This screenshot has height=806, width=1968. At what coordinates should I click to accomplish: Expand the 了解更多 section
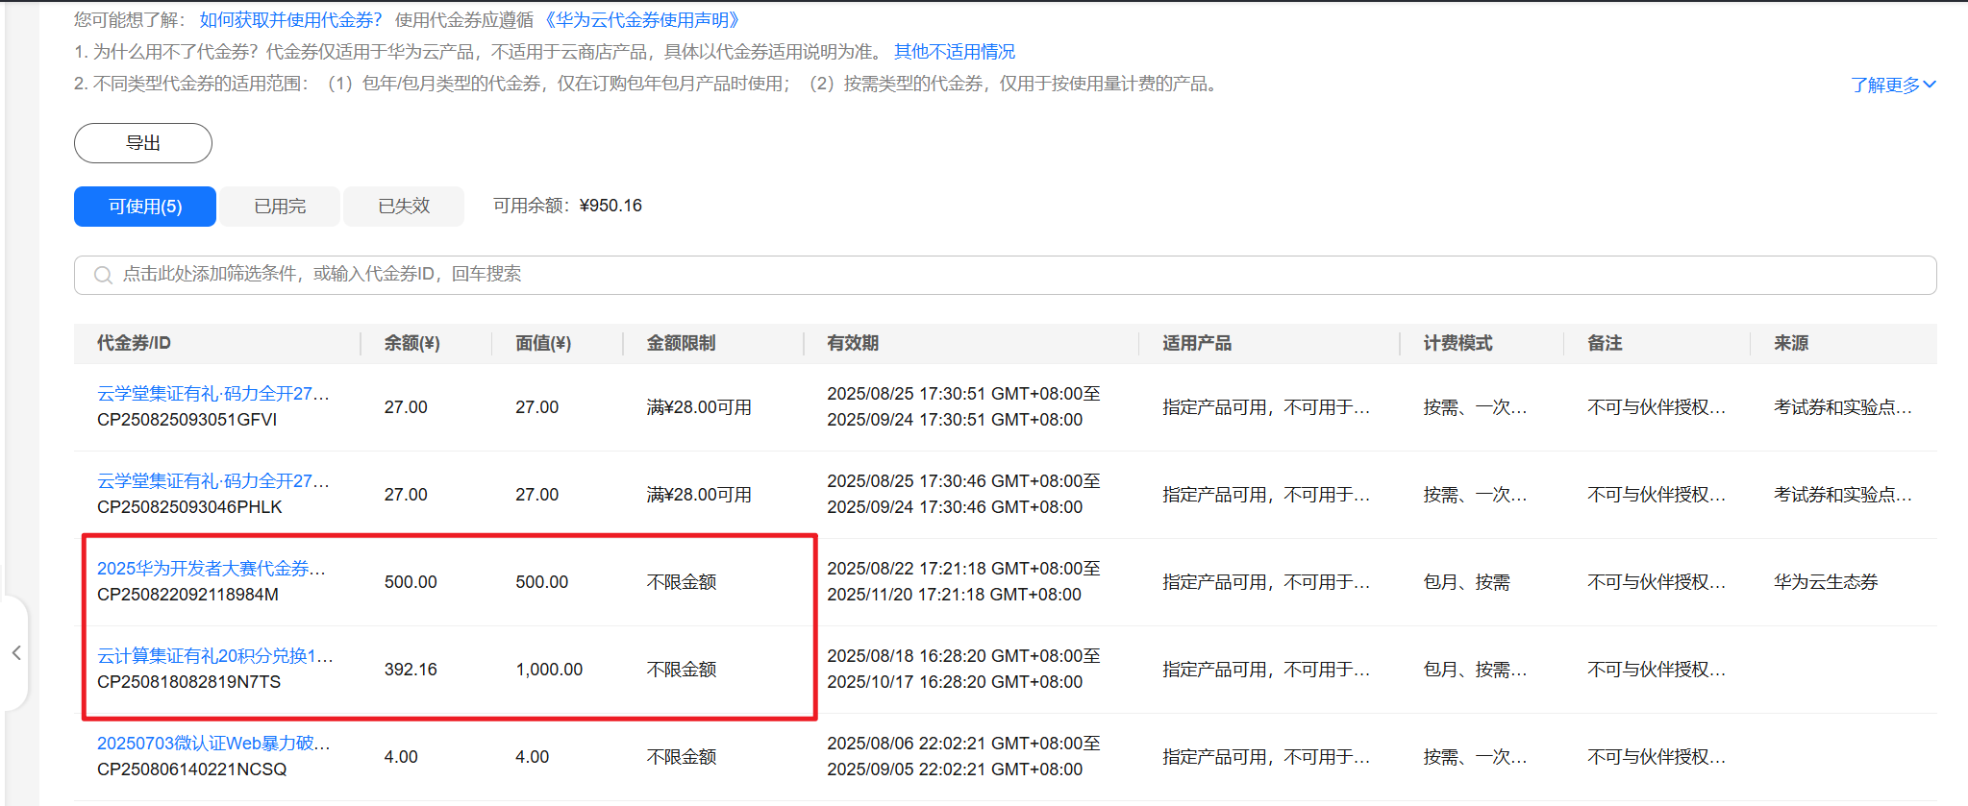pyautogui.click(x=1892, y=85)
